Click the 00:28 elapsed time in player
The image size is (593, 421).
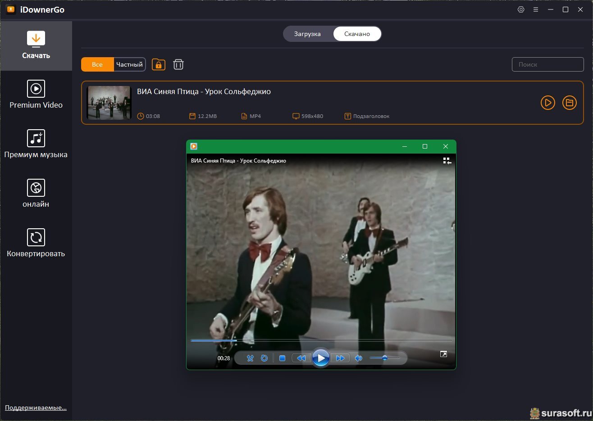224,358
